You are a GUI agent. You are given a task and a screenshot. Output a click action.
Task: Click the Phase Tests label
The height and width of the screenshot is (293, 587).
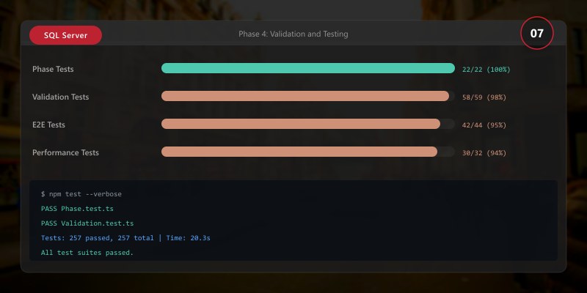point(53,69)
